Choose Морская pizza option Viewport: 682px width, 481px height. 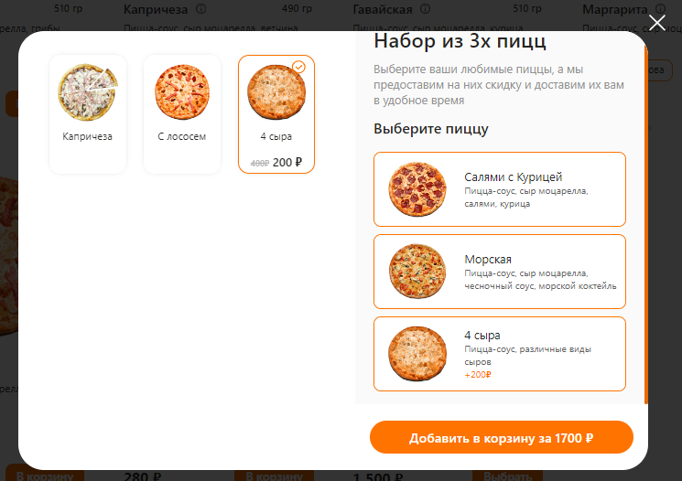pyautogui.click(x=500, y=272)
